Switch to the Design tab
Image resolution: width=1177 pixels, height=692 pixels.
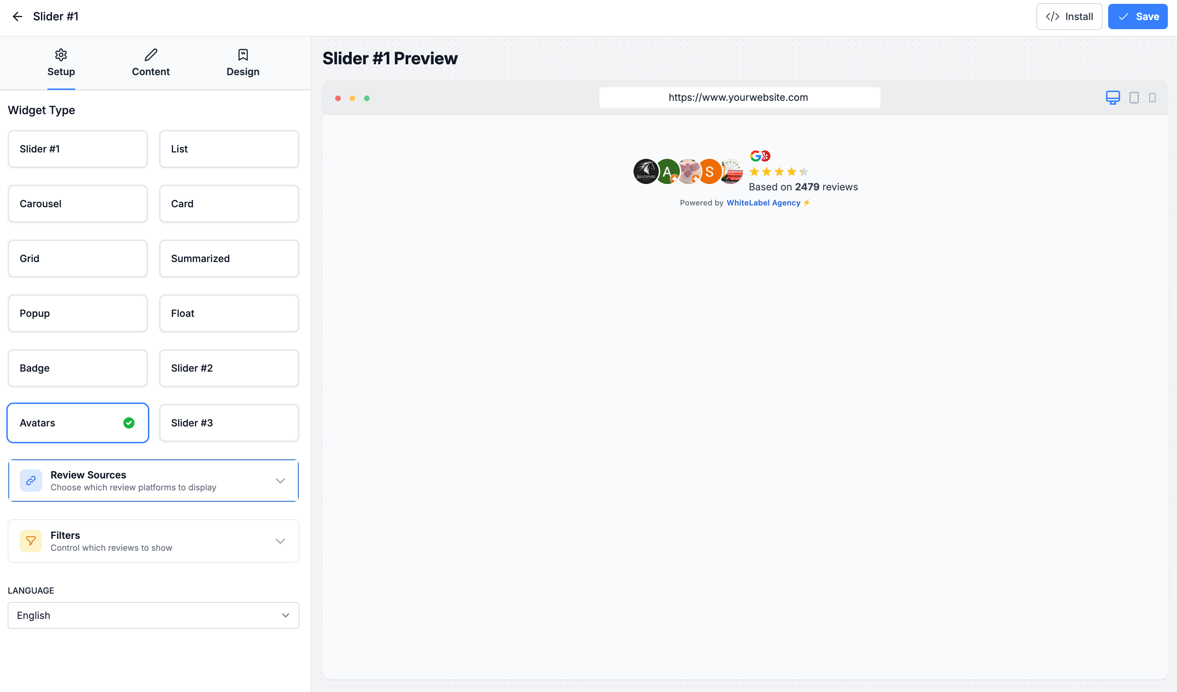point(243,63)
